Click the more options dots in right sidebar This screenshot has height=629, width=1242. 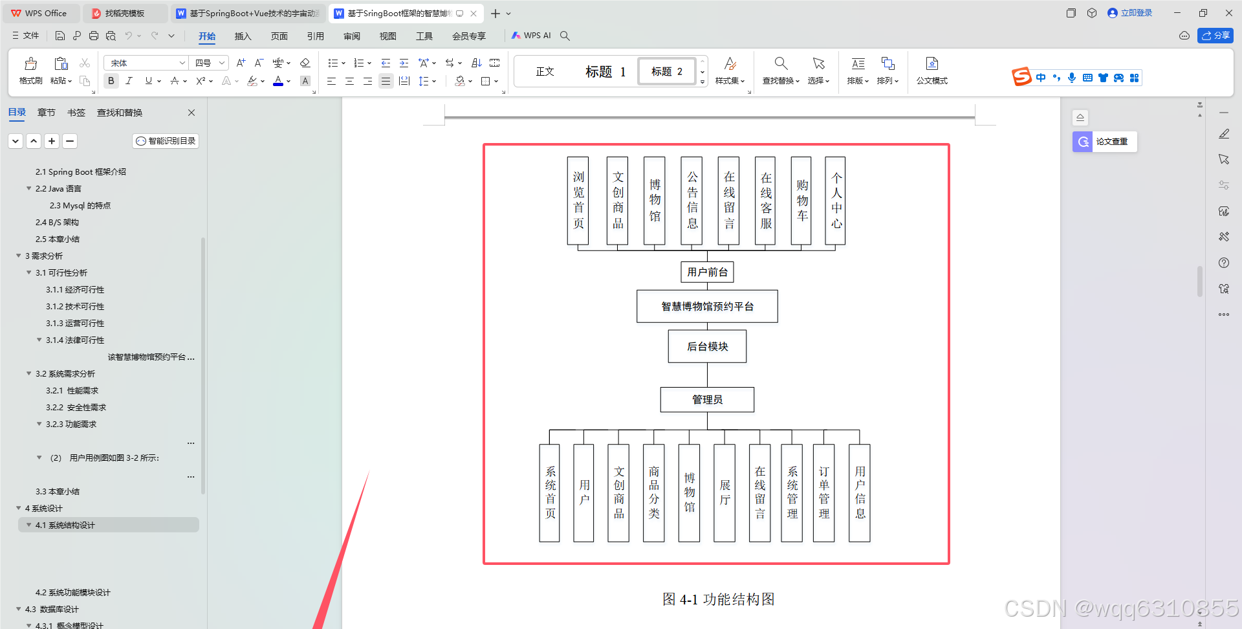point(1223,314)
